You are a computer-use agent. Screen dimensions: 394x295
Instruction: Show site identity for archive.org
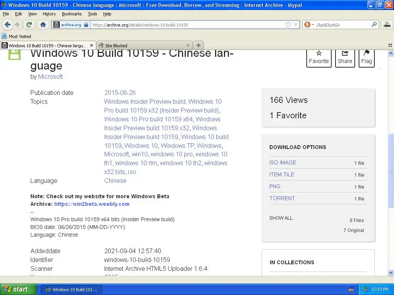71,25
